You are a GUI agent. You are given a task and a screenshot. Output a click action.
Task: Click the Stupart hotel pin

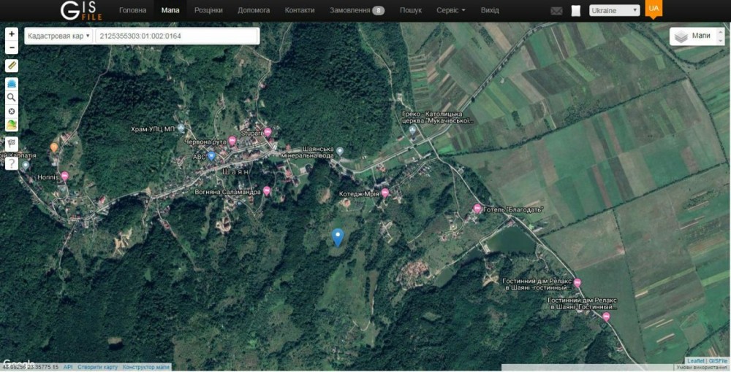pos(268,132)
